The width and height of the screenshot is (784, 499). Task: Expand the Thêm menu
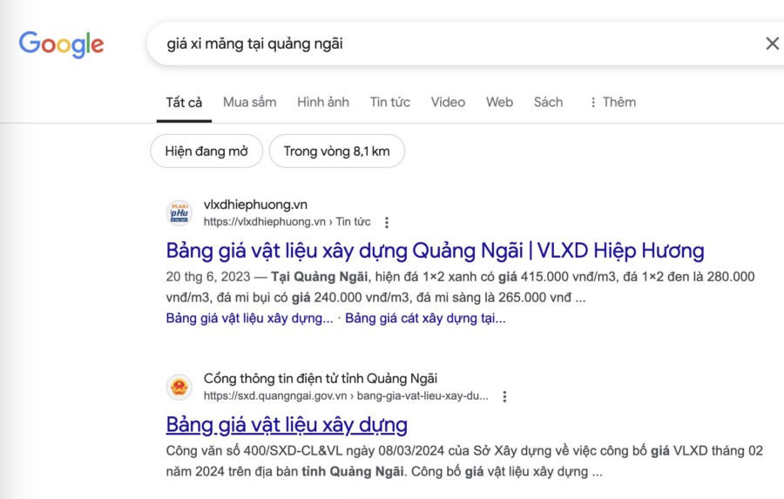(612, 102)
